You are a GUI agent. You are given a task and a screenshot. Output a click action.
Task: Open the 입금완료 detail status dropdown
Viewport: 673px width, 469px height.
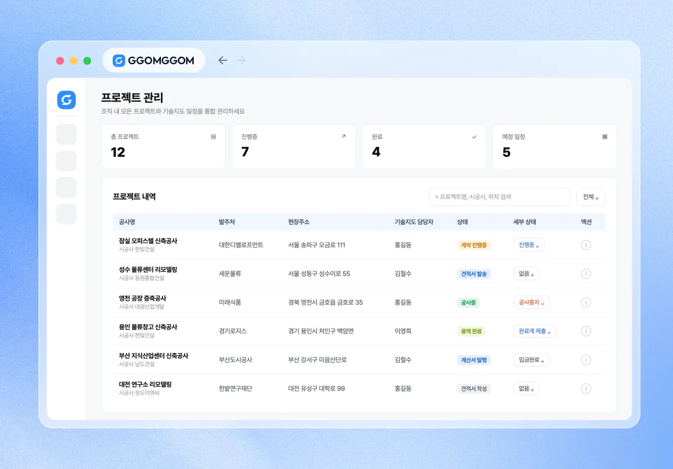point(531,360)
